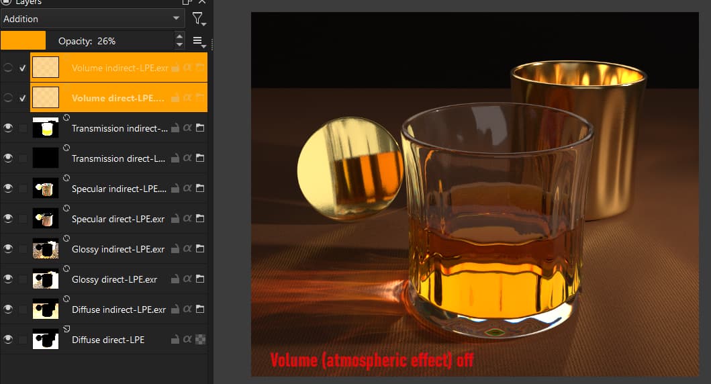711x384 pixels.
Task: Select the Diffuse indirect-LPE.exr layer
Action: click(118, 309)
